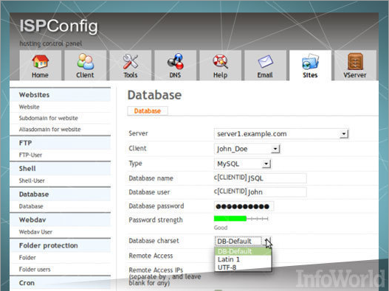Viewport: 389px width, 291px height.
Task: Click the Cron section header
Action: click(60, 283)
